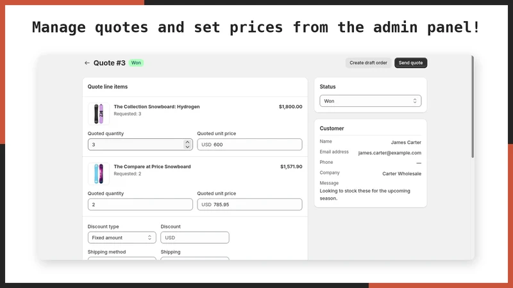
Task: Click the Compare at Price quoted quantity field
Action: click(x=140, y=204)
